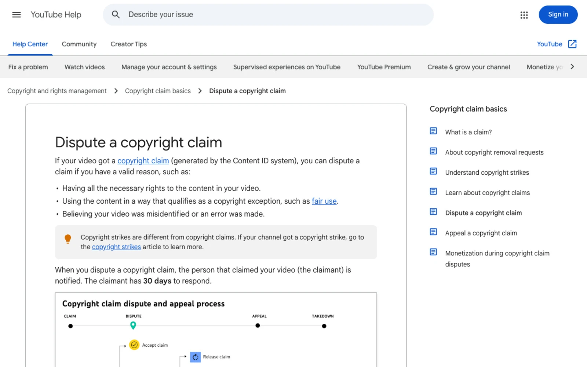
Task: Click the Copyright claim basics sidebar heading
Action: point(468,109)
